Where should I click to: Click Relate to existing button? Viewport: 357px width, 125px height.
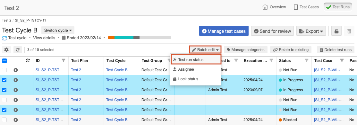pos(291,50)
